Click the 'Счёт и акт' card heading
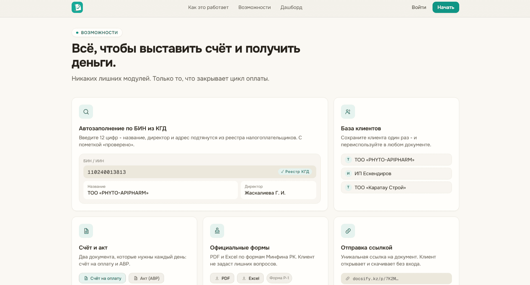Screen dimensions: 530x285 tap(93, 248)
